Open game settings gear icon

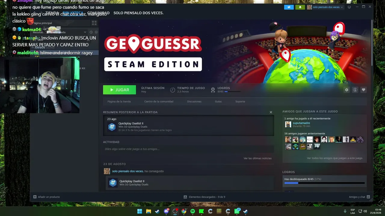[x=347, y=90]
